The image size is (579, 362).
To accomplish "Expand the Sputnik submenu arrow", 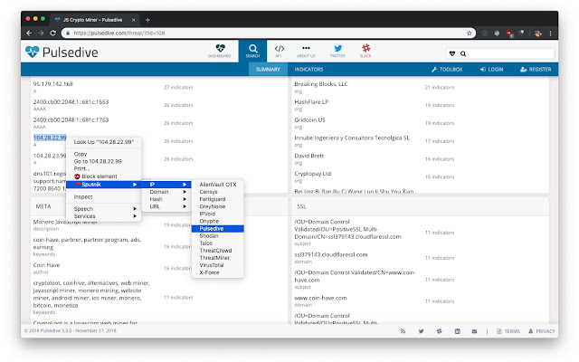I will point(135,185).
